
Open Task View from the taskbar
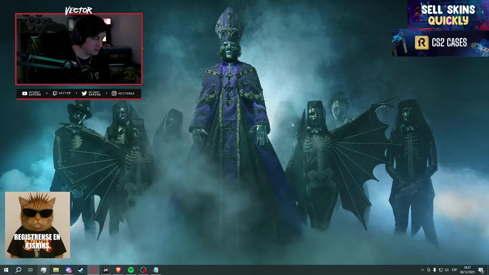31,270
